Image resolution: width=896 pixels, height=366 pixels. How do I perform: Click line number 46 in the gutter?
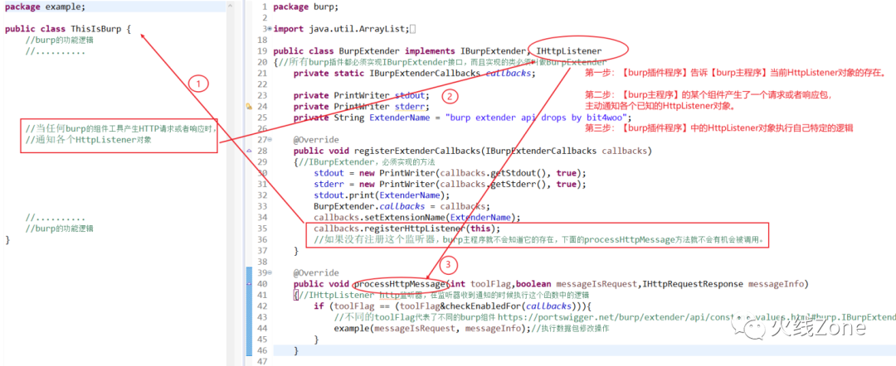coord(262,351)
